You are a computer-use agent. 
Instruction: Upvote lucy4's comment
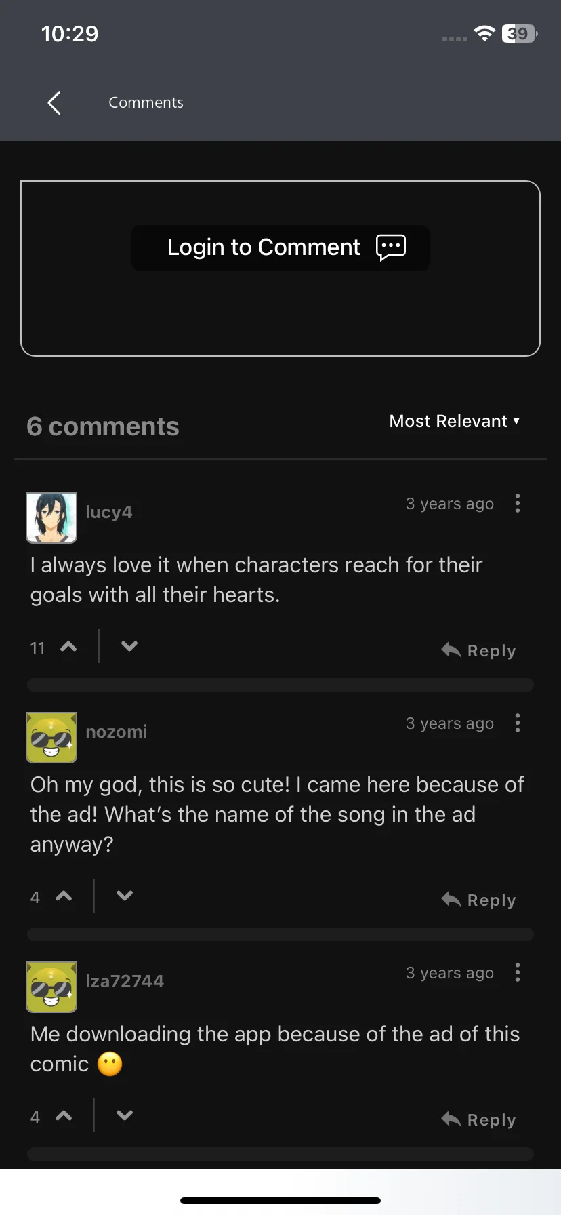click(68, 647)
